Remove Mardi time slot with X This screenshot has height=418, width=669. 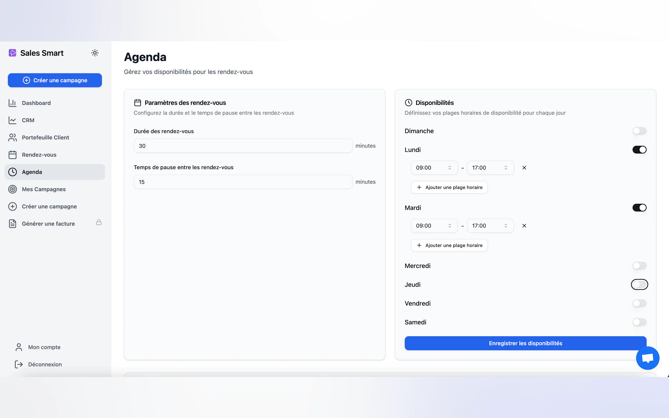point(524,226)
